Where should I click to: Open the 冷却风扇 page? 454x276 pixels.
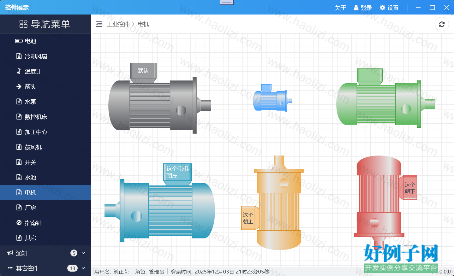coord(46,56)
